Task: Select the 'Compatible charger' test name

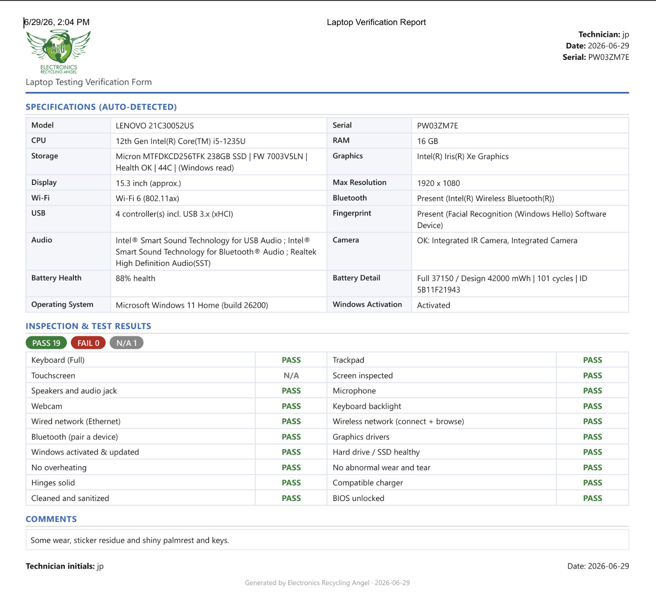Action: (368, 483)
